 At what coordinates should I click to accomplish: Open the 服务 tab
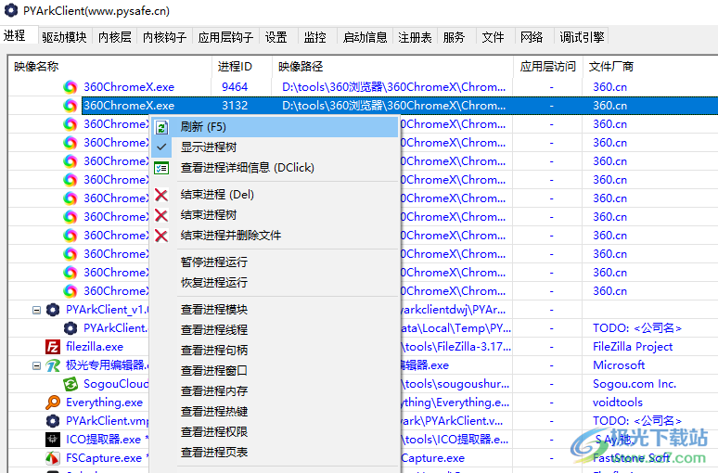pyautogui.click(x=454, y=37)
